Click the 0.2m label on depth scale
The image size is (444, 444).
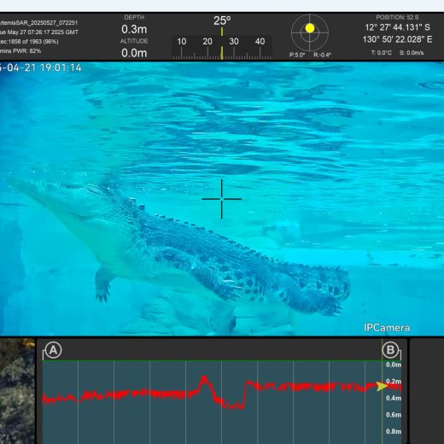point(394,382)
